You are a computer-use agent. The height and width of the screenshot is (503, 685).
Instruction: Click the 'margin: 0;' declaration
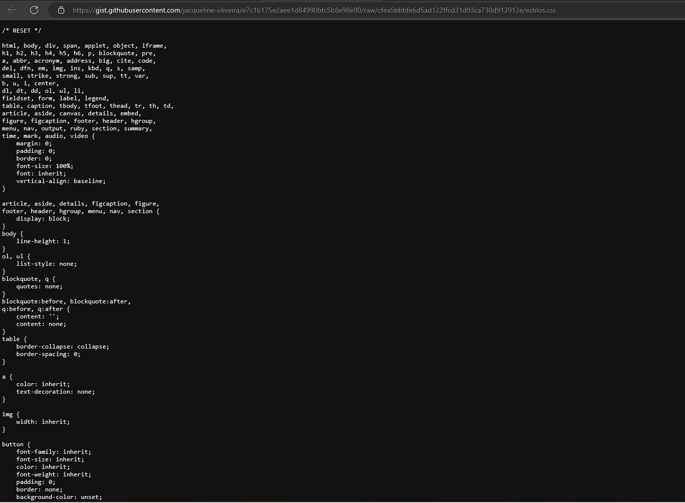34,143
